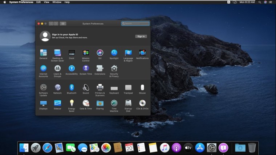Open the Software Update pane
This screenshot has width=276, height=155.
coord(43,87)
